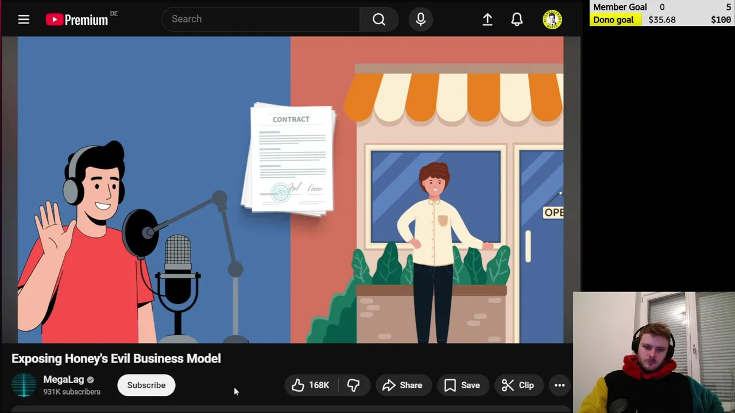Like the video with 168K likes
The image size is (735, 413).
click(x=311, y=385)
